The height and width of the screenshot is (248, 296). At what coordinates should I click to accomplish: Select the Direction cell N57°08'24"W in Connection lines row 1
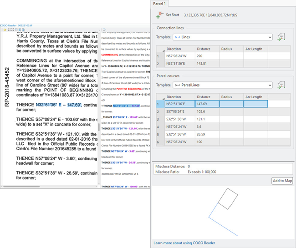[x=180, y=56]
